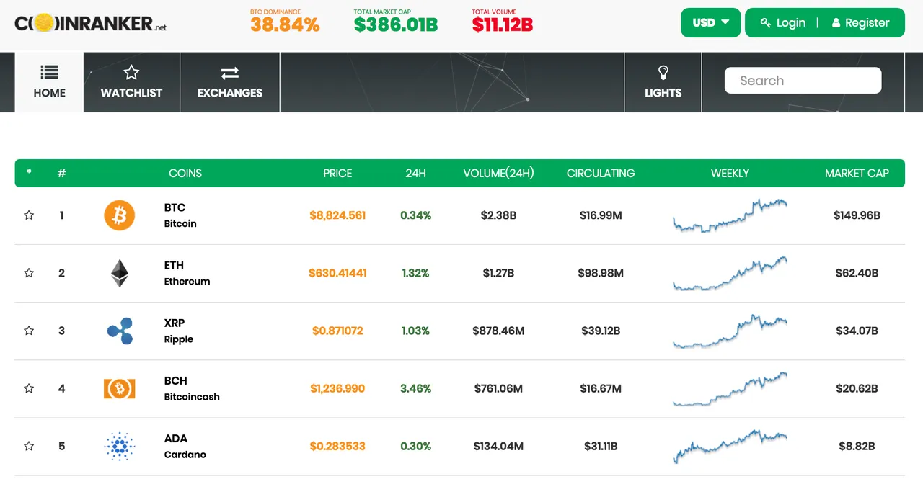
Task: Click Cardano market cap $8.82B
Action: point(857,446)
